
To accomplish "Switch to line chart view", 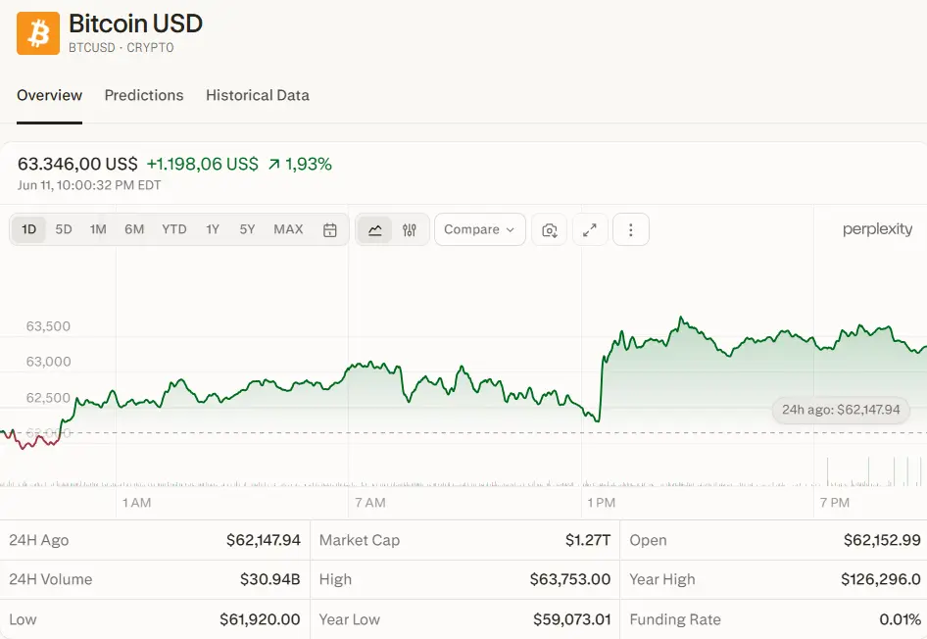I will pos(375,230).
